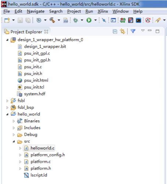Click the red-blue Vivado icon
This screenshot has width=167, height=184.
coord(131,20)
